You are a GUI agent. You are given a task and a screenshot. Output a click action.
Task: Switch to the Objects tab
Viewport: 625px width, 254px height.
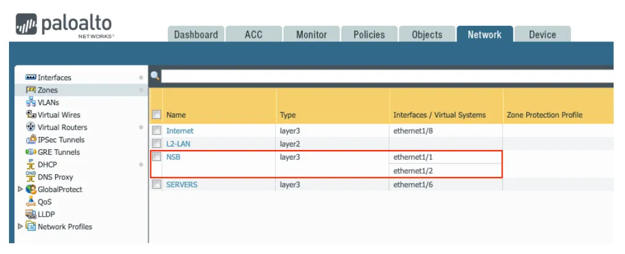(427, 34)
